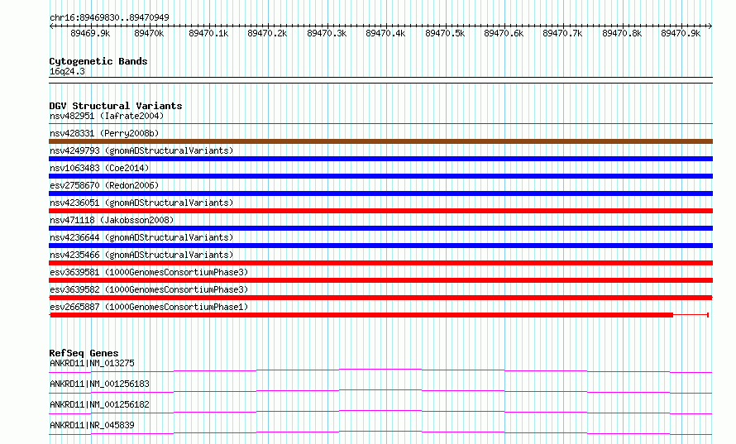Select the Cytogenetic Bands track title
Viewport: 736px width, 444px height.
pyautogui.click(x=98, y=61)
